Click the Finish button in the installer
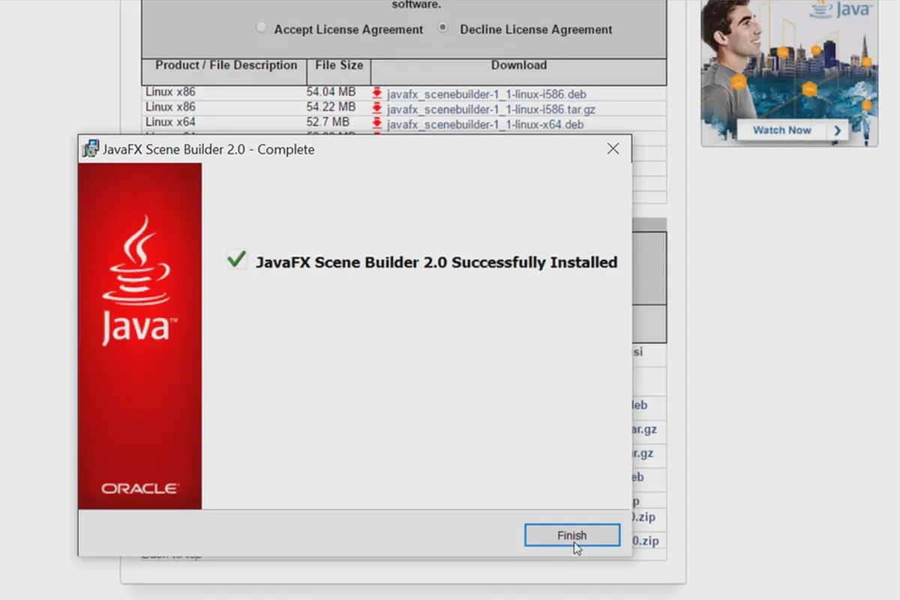Viewport: 900px width, 600px height. [572, 535]
